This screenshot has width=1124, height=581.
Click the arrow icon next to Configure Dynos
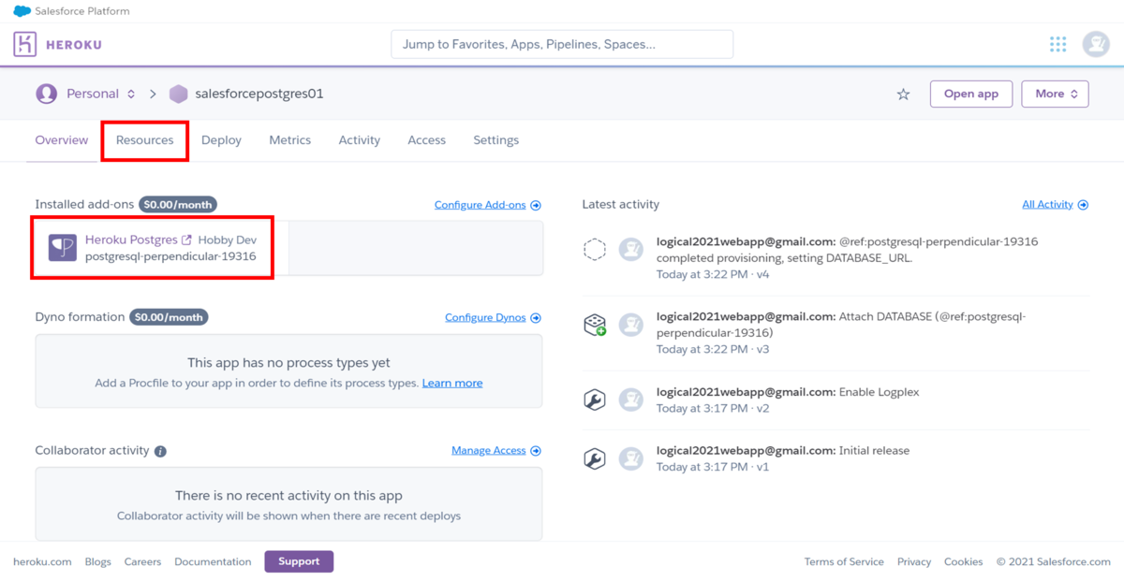click(536, 318)
